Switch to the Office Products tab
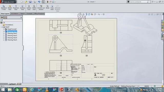This screenshot has width=164, height=92. tap(39, 14)
